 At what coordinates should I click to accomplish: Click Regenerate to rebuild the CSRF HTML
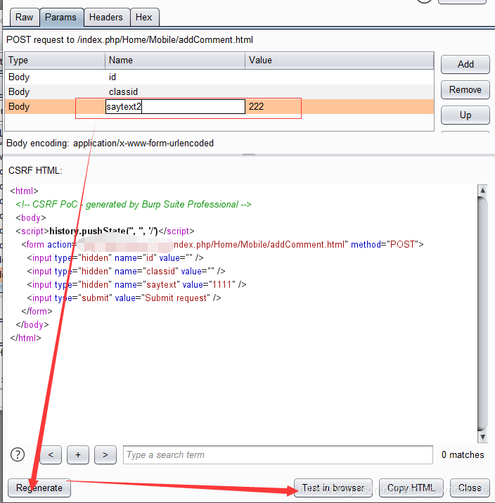point(39,488)
